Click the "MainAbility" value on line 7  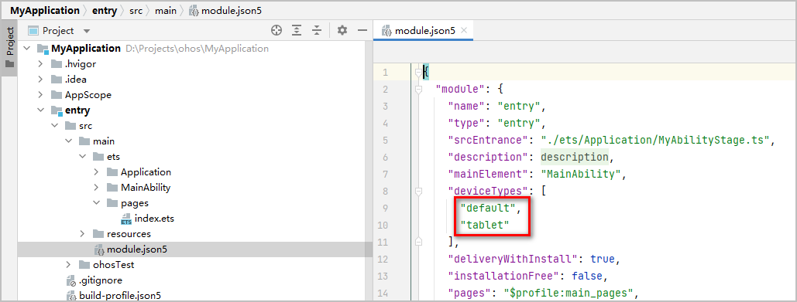click(x=582, y=175)
